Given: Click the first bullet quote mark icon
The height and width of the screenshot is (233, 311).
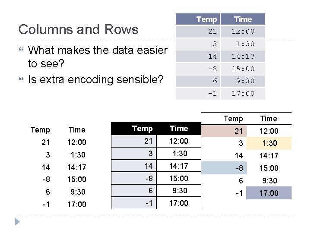Looking at the screenshot, I should [x=21, y=49].
